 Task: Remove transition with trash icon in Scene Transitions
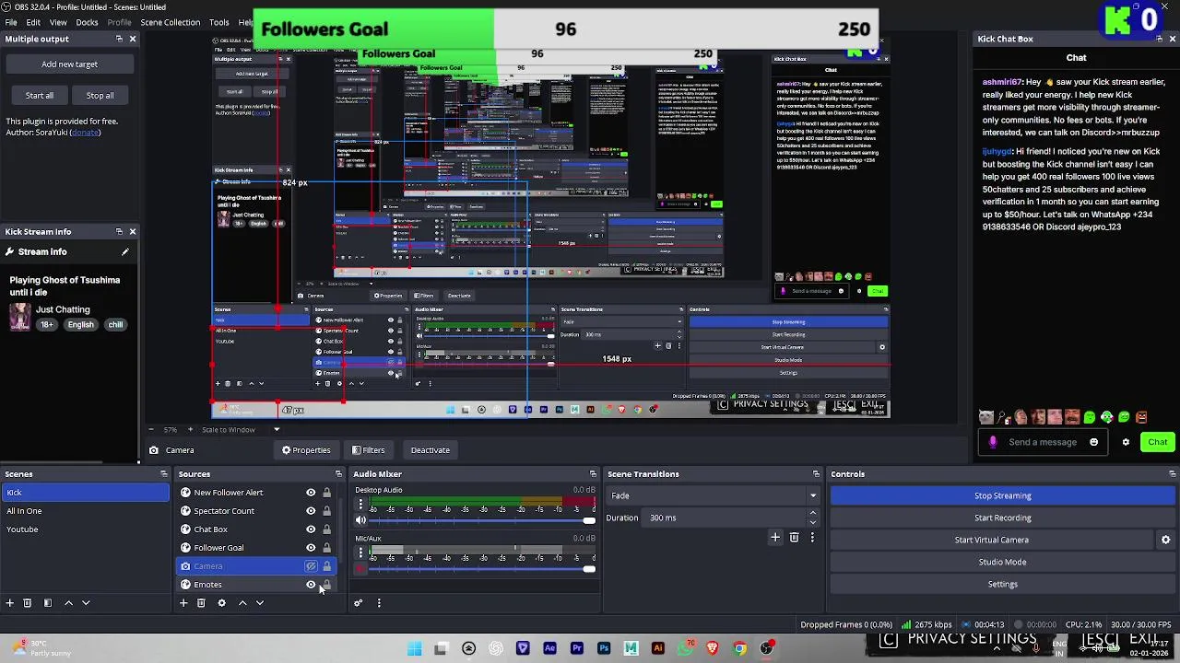click(x=794, y=538)
